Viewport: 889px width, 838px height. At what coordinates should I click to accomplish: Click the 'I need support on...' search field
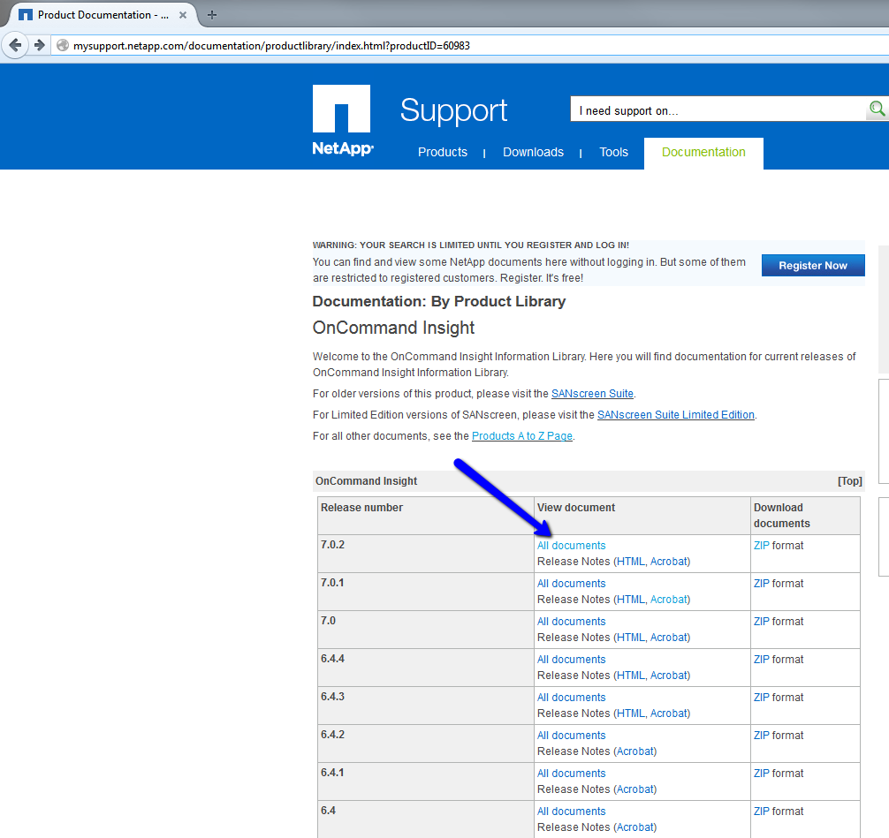click(x=718, y=109)
